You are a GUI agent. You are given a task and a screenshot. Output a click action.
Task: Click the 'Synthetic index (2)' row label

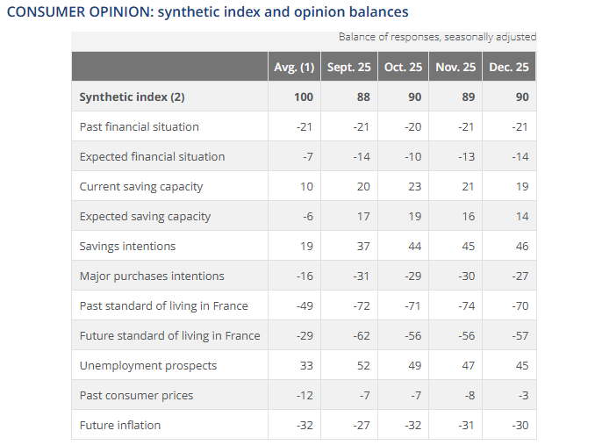coord(132,97)
